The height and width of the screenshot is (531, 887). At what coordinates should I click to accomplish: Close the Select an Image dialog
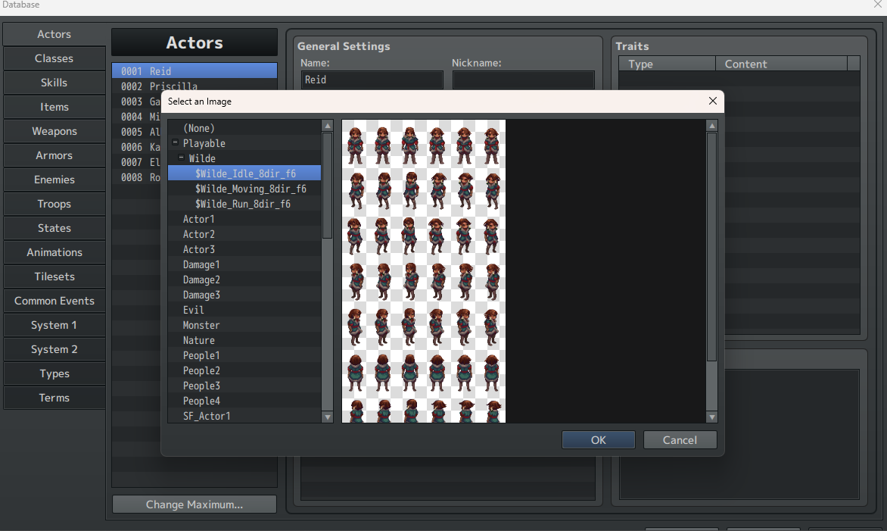pyautogui.click(x=713, y=101)
